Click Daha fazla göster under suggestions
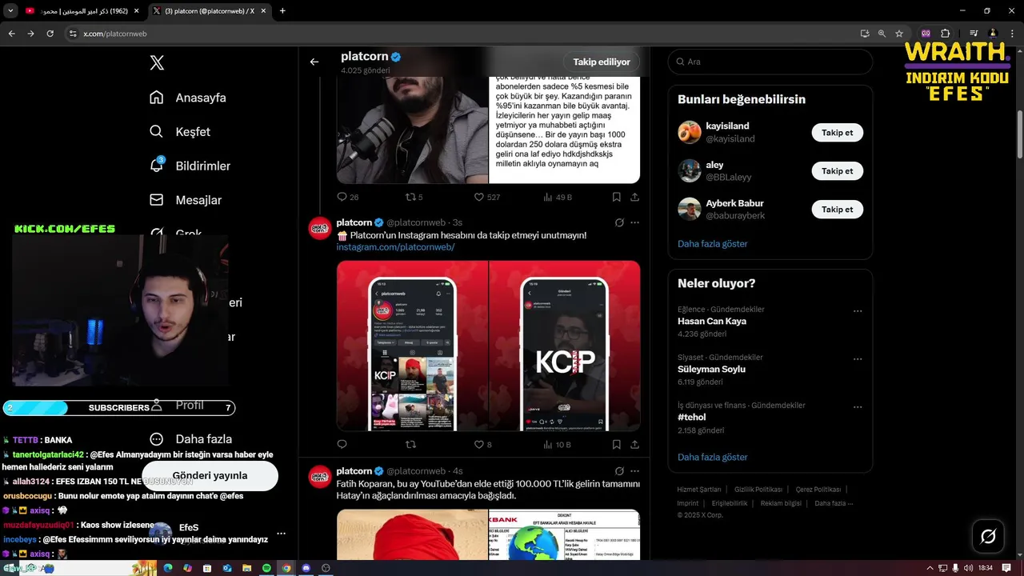1024x576 pixels. tap(712, 243)
